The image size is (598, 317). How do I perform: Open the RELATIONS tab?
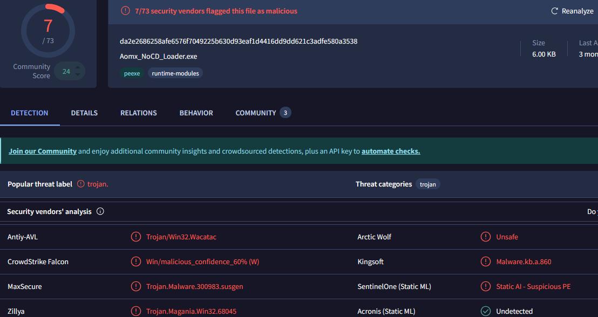coord(139,113)
